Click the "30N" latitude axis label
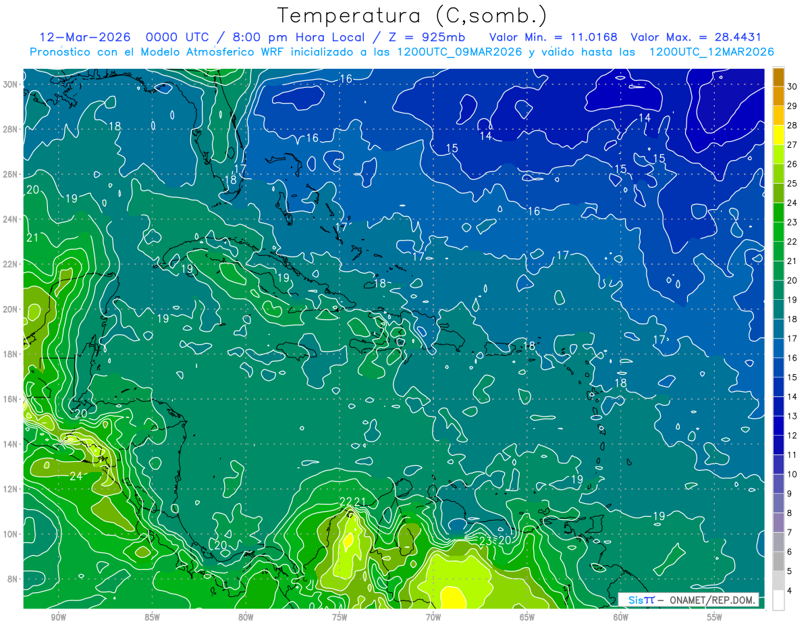The height and width of the screenshot is (626, 810). 10,84
